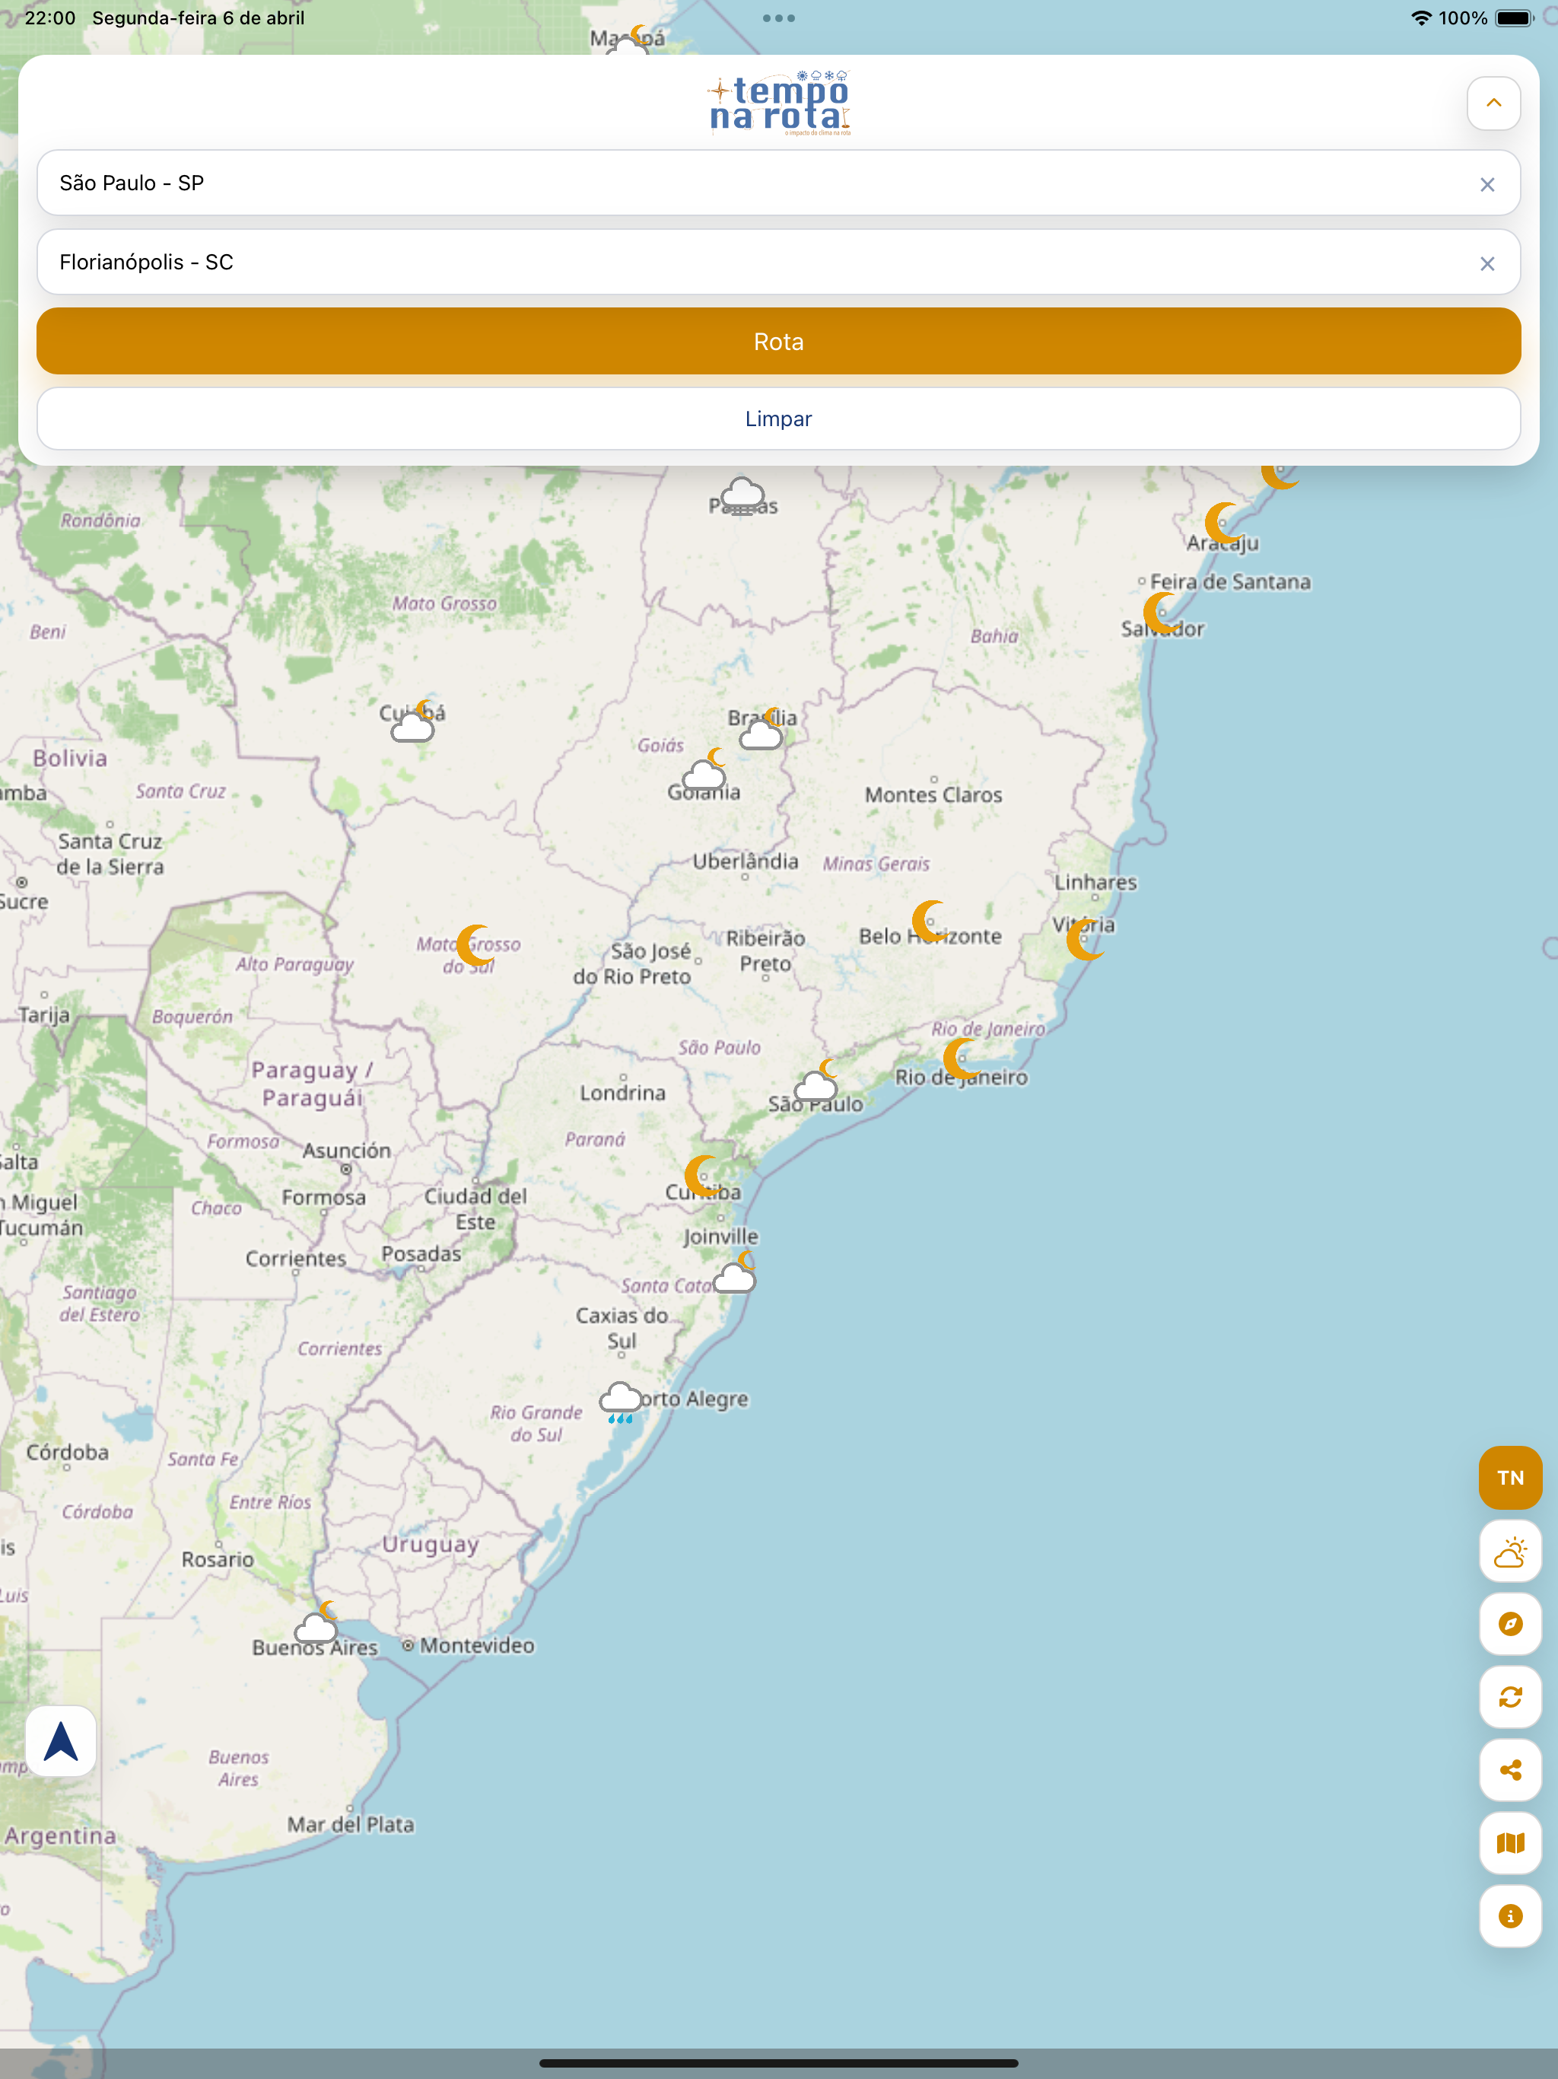Tap the Rosario city label
Screen dimensions: 1558x2079
(217, 1559)
